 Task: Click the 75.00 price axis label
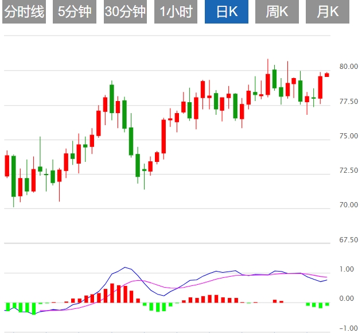tap(348, 136)
